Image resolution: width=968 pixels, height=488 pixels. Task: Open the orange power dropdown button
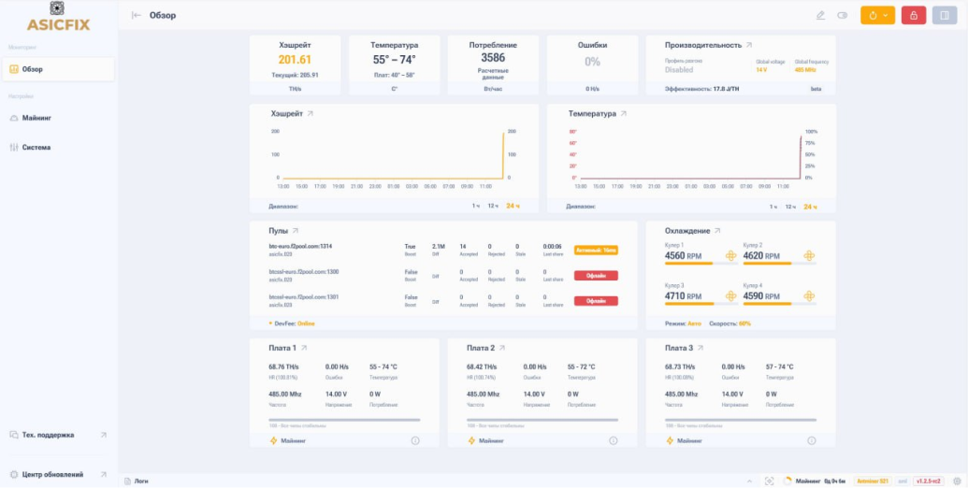[877, 15]
